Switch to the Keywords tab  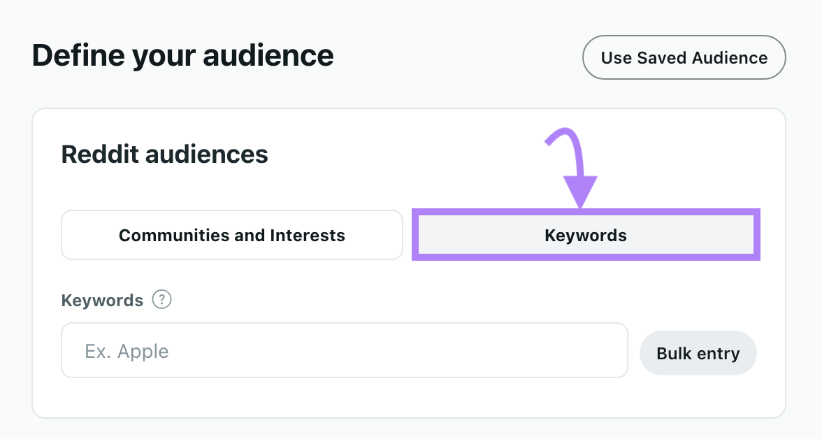pos(585,235)
